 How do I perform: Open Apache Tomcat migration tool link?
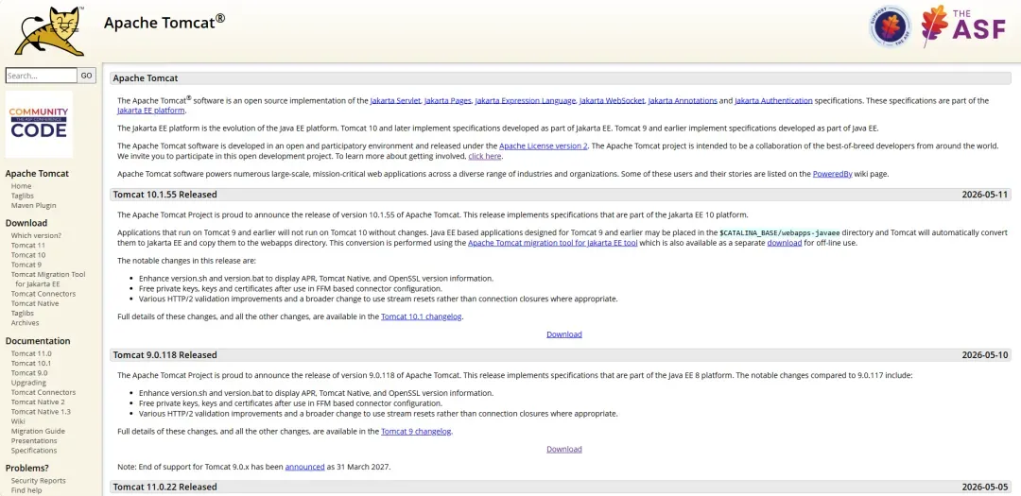coord(553,243)
